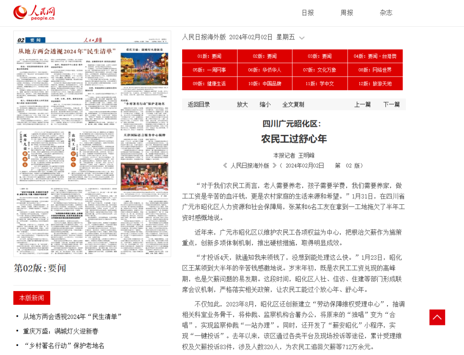
Task: Shrink article text with 缩小
Action: tap(265, 104)
